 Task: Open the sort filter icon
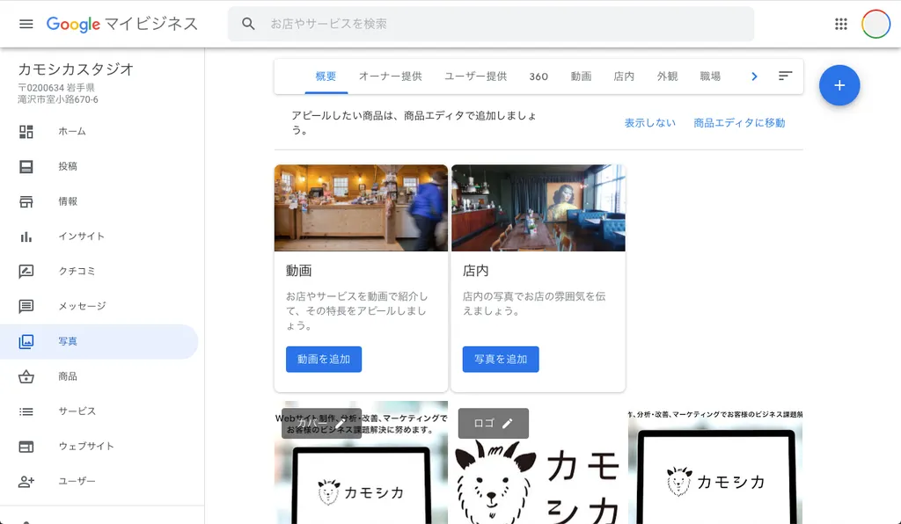[785, 76]
